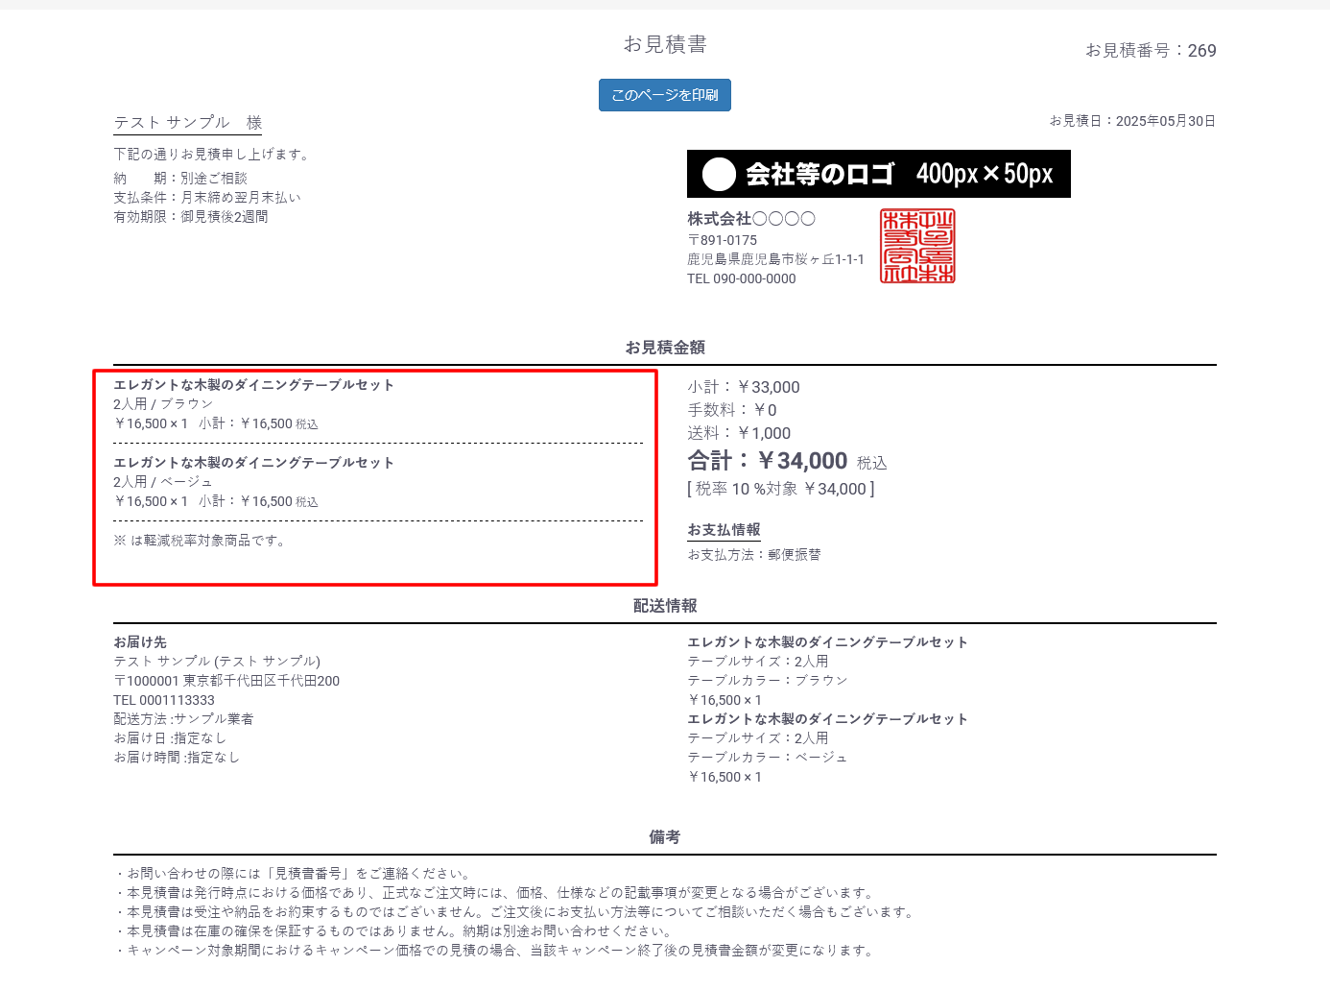Select お支払方法：郵便振替 text
This screenshot has width=1330, height=990.
[754, 555]
